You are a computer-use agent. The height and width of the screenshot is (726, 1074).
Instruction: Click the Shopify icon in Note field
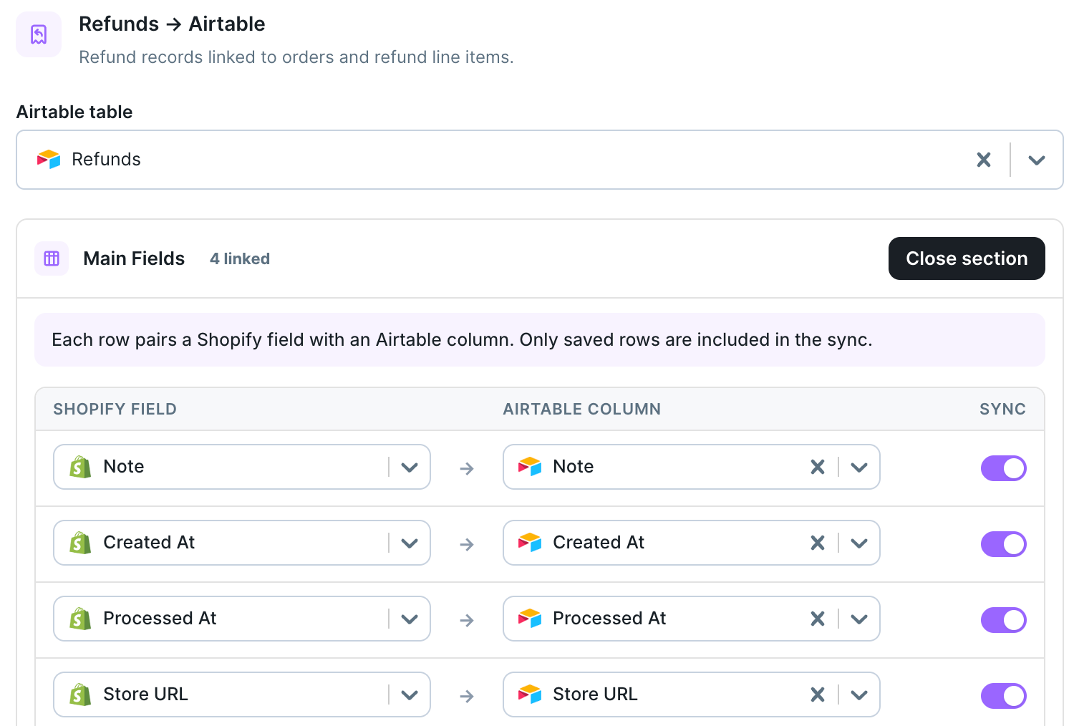click(80, 467)
